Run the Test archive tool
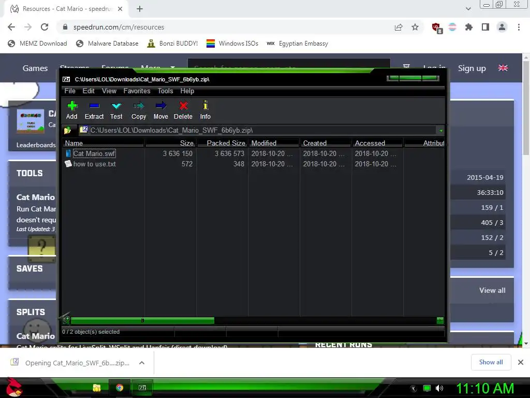530x398 pixels. (116, 110)
